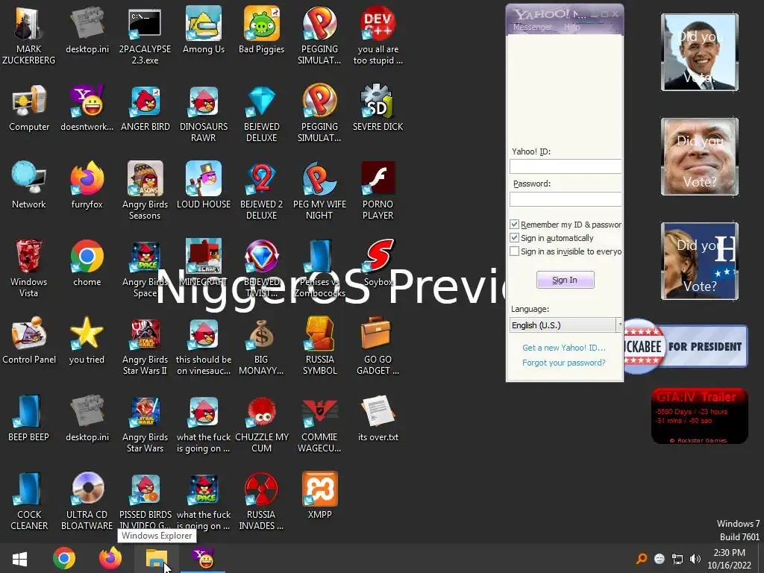Image resolution: width=764 pixels, height=573 pixels.
Task: Open the network tray icon
Action: coord(677,558)
